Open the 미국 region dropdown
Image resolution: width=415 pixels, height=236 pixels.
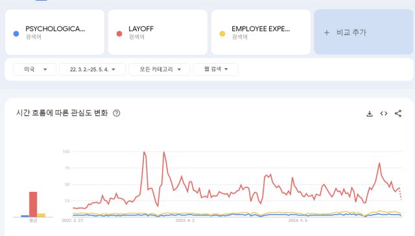pyautogui.click(x=34, y=69)
